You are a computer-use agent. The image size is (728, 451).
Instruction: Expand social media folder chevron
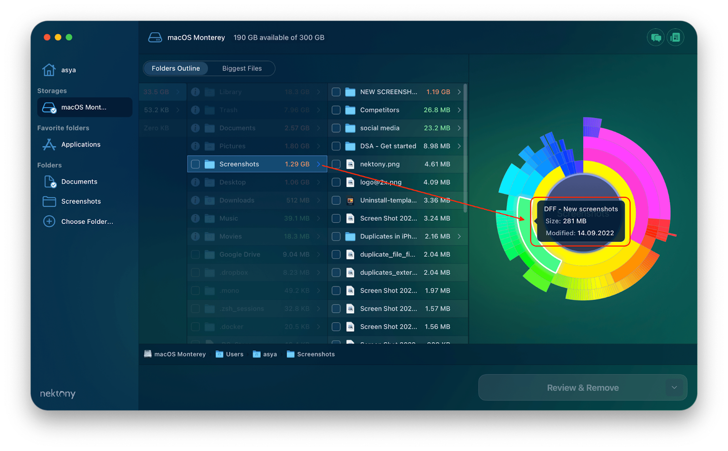coord(459,128)
